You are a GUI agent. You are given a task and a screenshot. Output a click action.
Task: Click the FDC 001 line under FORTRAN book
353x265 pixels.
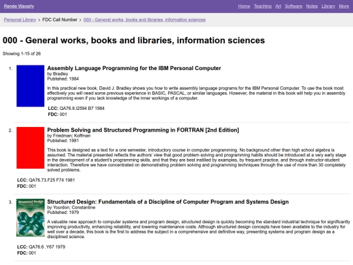pos(27,186)
